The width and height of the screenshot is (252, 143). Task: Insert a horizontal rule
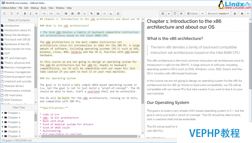[x=85, y=14]
